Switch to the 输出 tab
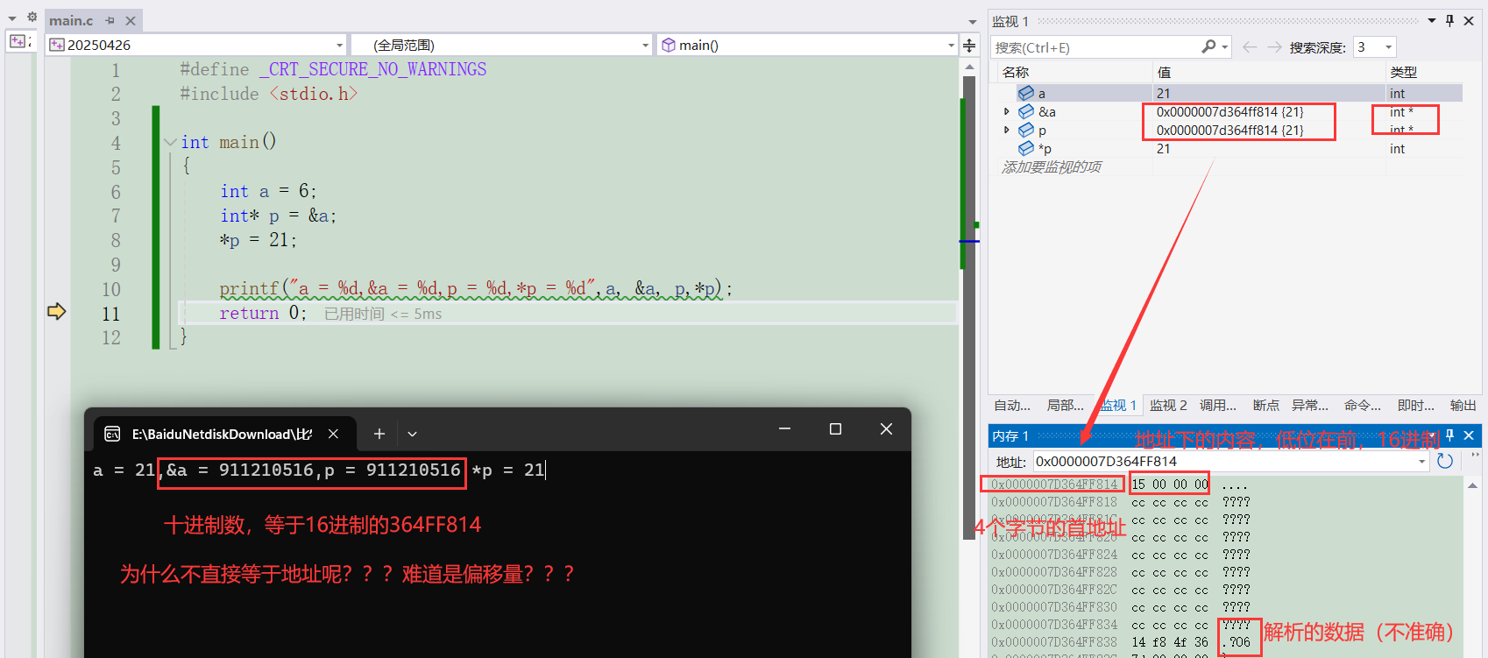1488x658 pixels. coord(1463,405)
